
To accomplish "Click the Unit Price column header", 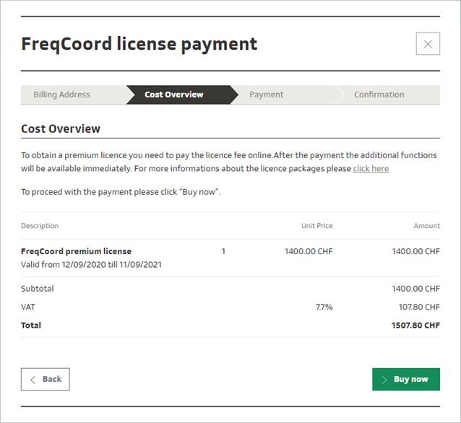I will [x=316, y=226].
